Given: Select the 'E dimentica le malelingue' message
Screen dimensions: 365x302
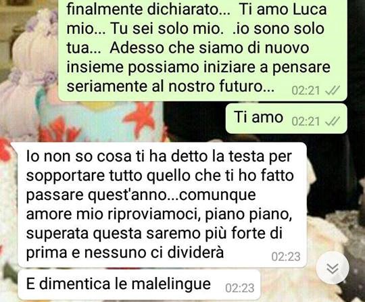Looking at the screenshot, I should point(139,285).
